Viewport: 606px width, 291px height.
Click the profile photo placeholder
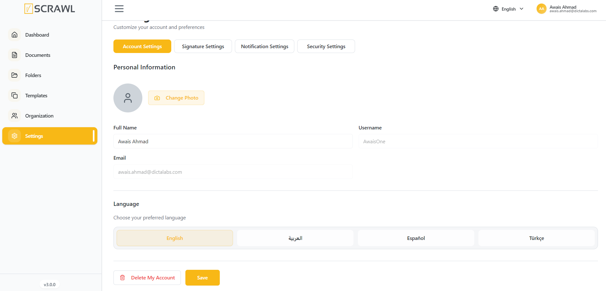128,98
